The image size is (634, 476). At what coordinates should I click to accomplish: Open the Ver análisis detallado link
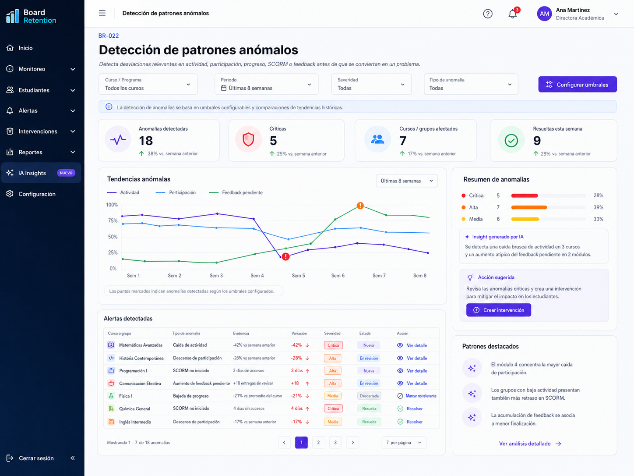coord(530,444)
